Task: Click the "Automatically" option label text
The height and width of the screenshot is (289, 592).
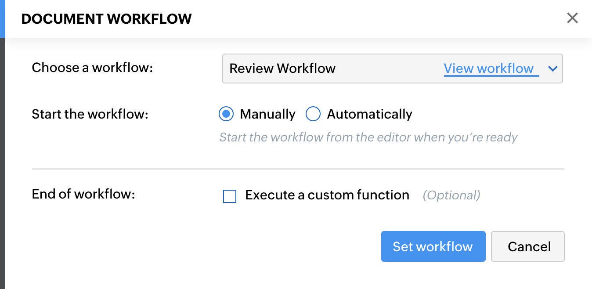Action: pyautogui.click(x=369, y=114)
